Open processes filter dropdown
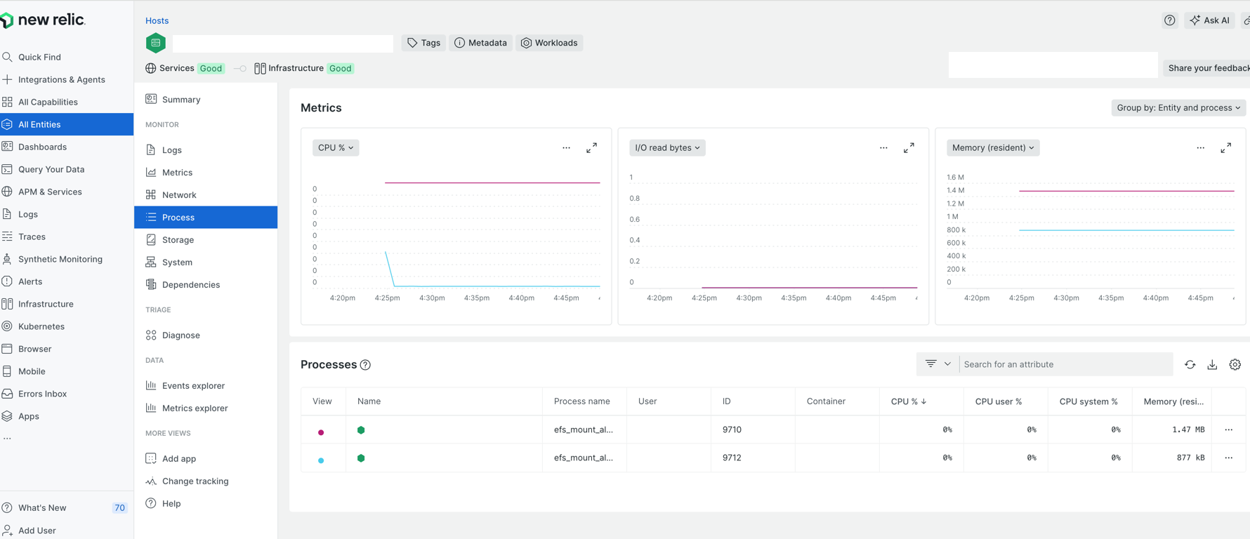1250x539 pixels. tap(938, 364)
